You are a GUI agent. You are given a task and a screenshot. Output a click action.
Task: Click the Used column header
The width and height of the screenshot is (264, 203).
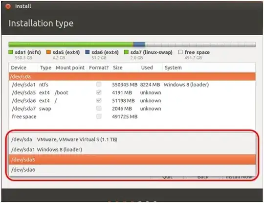click(151, 68)
